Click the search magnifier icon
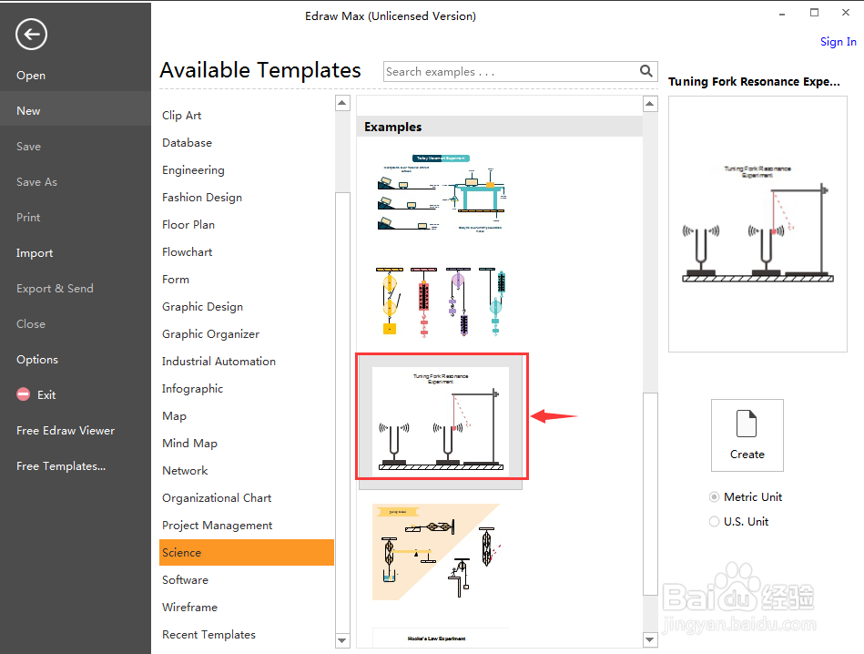 (645, 71)
